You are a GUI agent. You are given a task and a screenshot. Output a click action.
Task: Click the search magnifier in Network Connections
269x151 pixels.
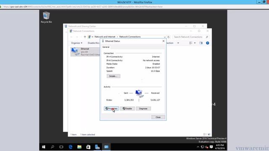[x=207, y=37]
